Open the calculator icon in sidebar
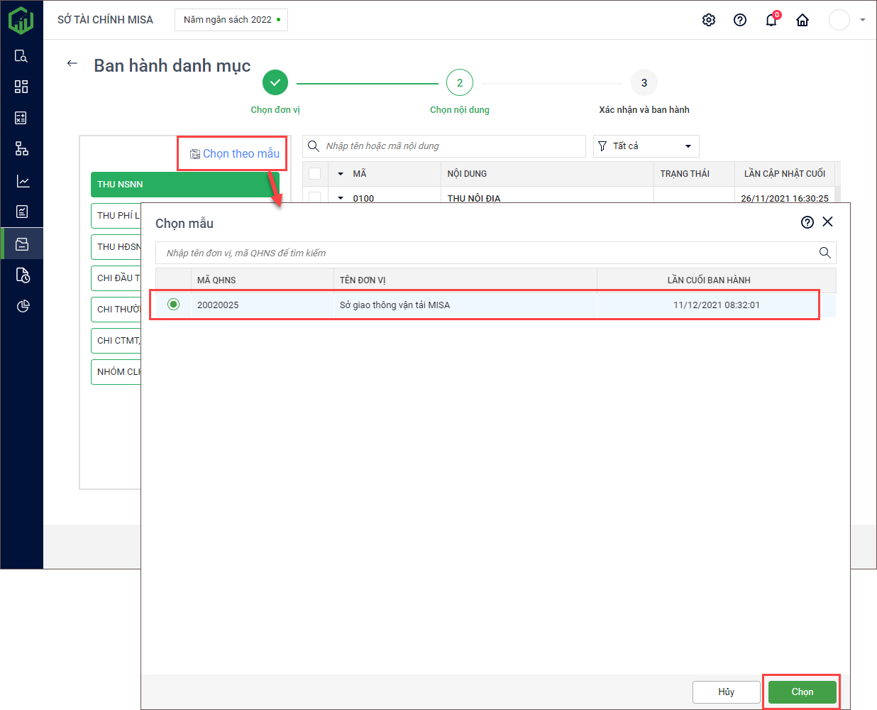The width and height of the screenshot is (877, 710). pos(21,118)
